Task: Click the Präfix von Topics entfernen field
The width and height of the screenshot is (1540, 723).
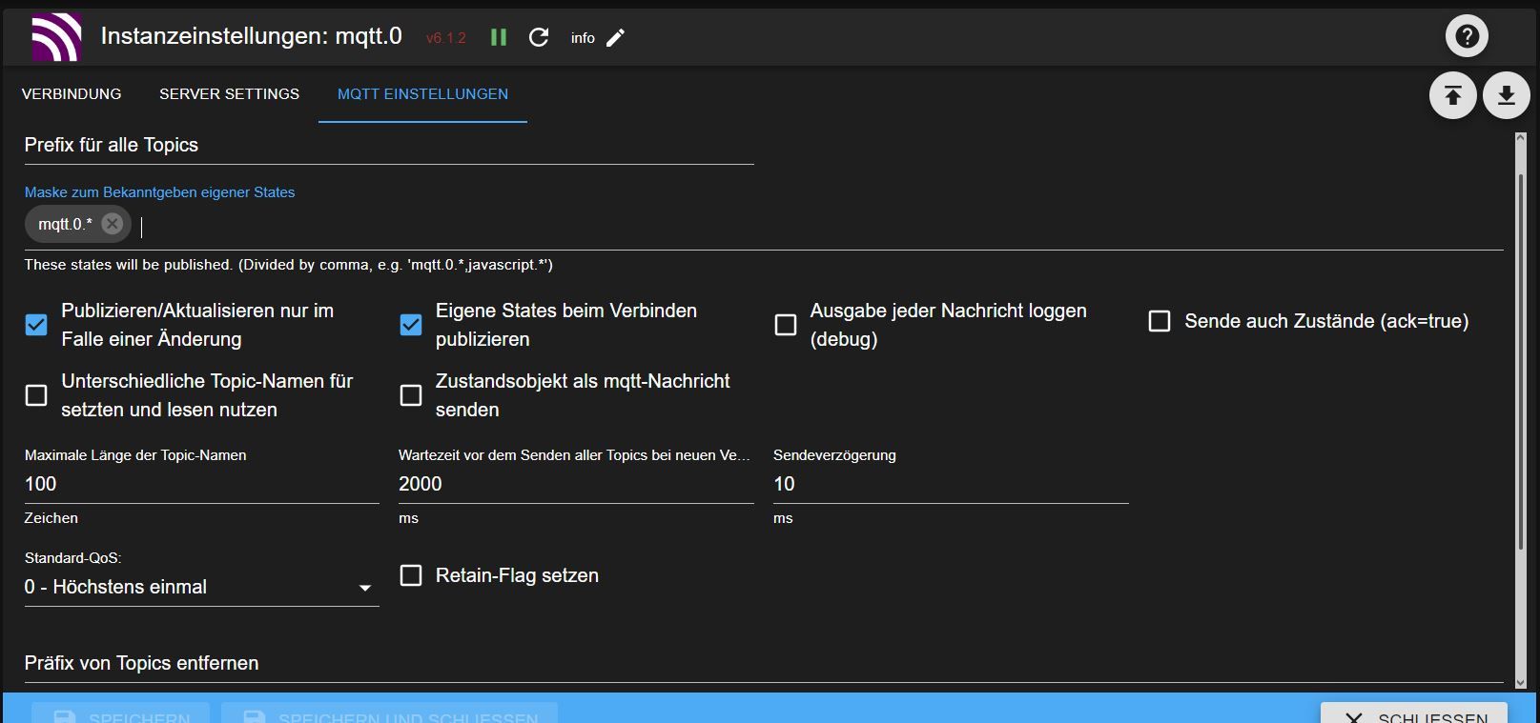Action: [x=764, y=664]
